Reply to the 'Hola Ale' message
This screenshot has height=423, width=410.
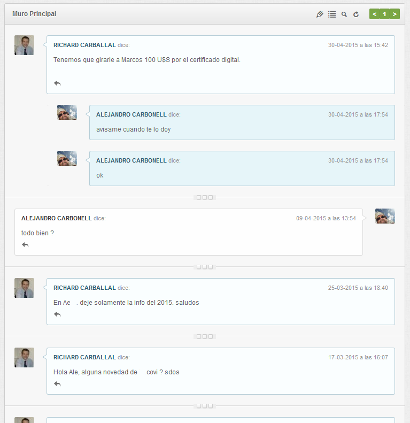(57, 384)
